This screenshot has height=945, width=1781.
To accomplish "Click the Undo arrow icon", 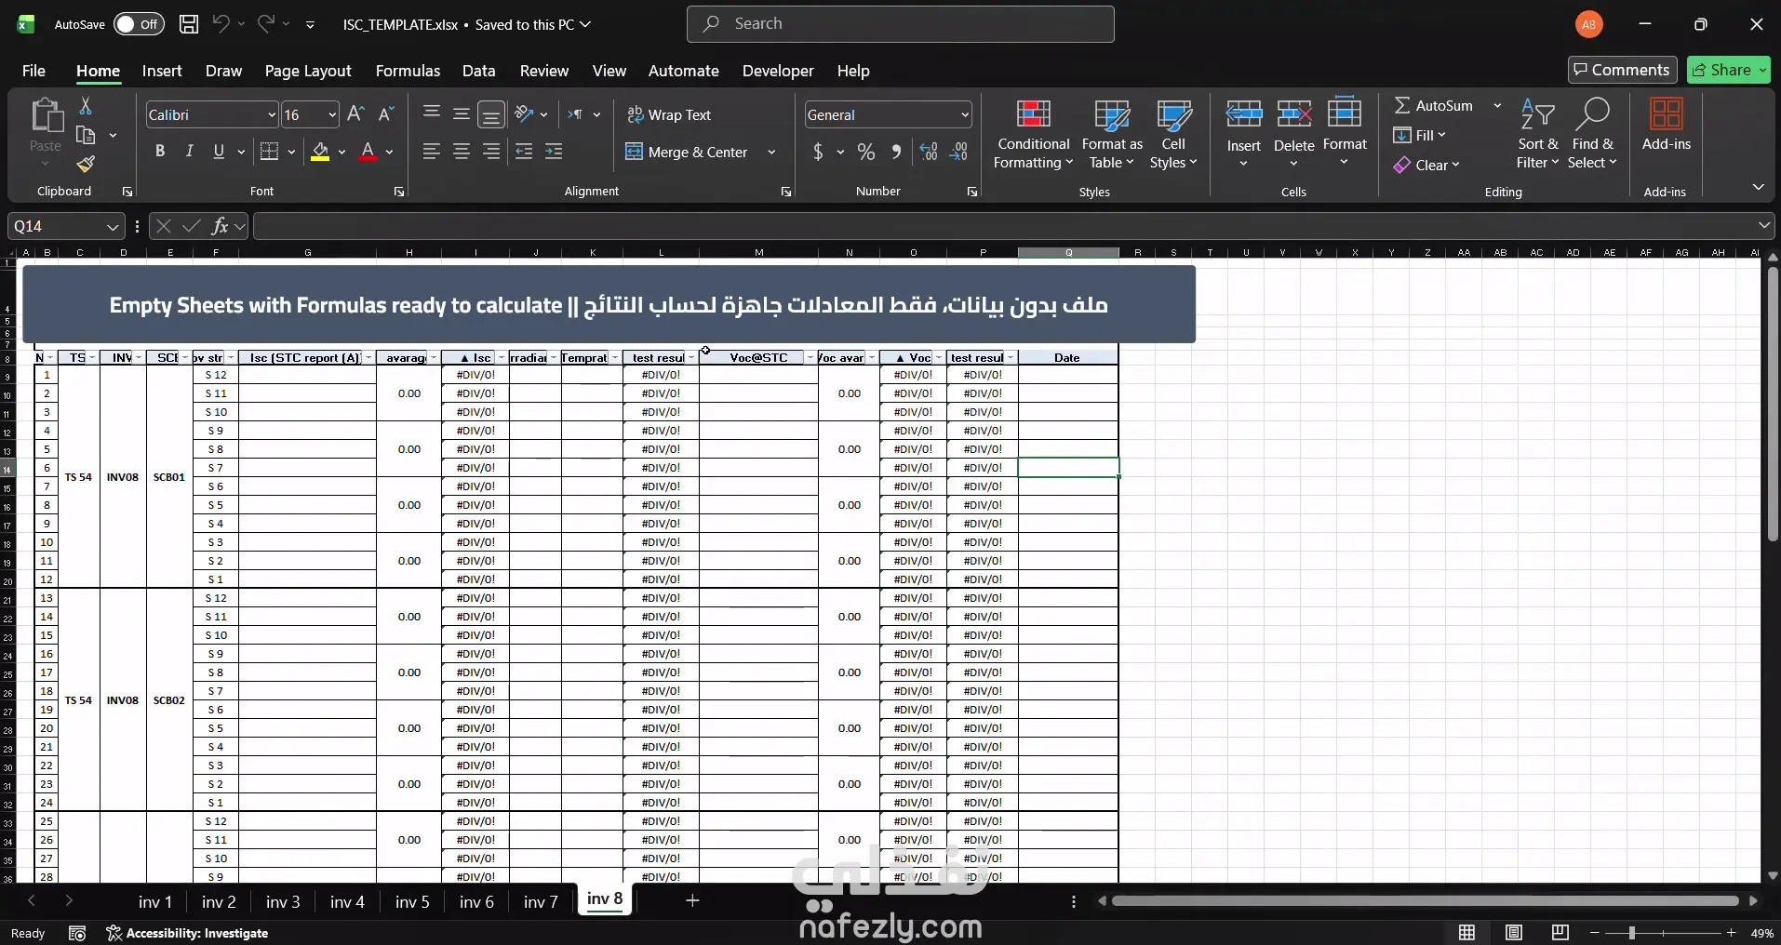I will tap(221, 24).
